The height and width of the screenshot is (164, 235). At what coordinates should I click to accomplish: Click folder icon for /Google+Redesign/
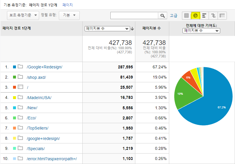point(20,66)
